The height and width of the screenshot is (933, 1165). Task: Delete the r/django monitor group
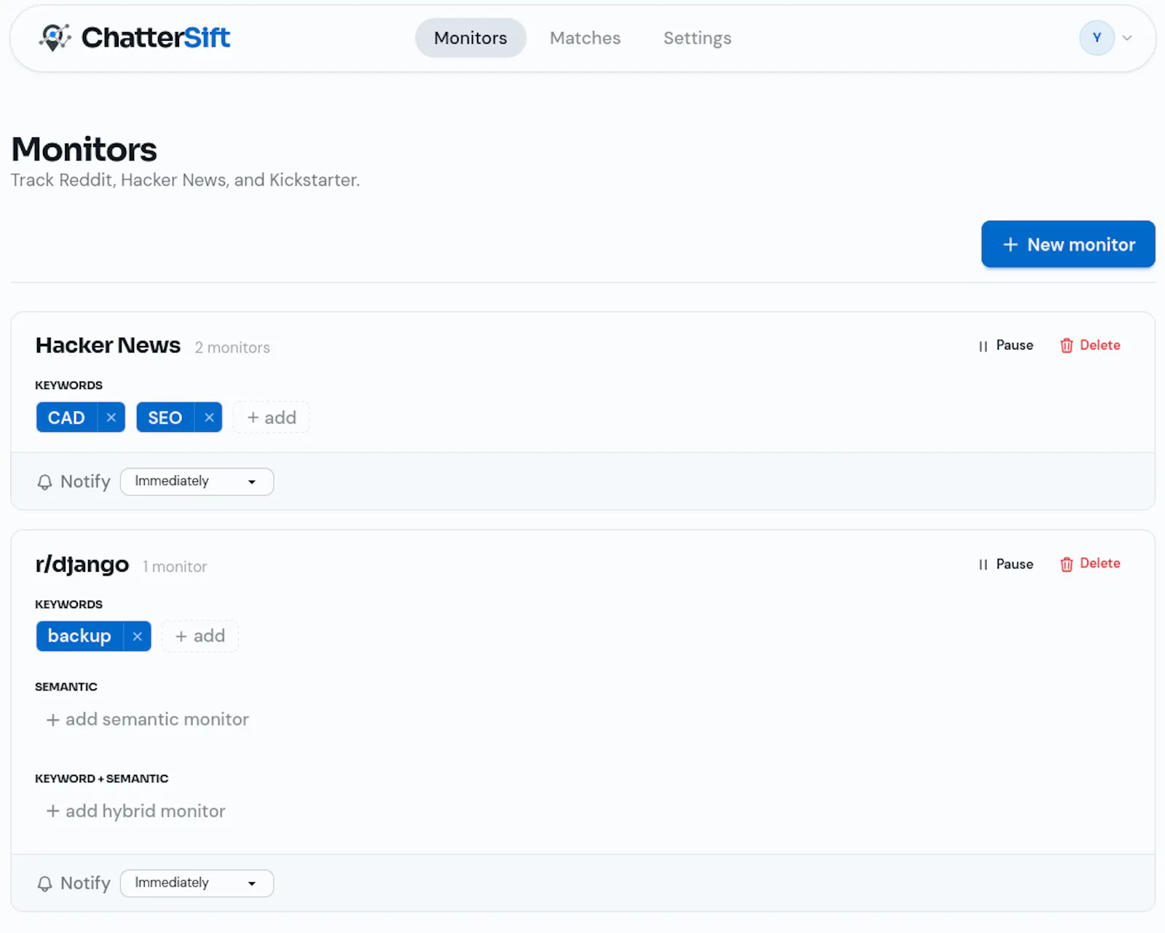[x=1090, y=564]
